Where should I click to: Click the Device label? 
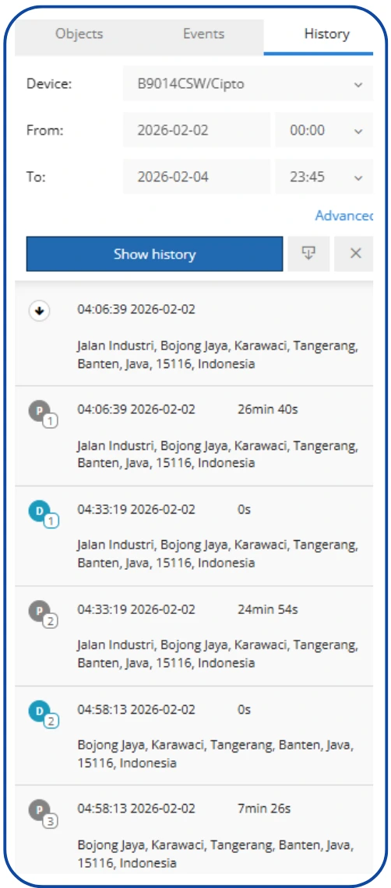click(49, 84)
